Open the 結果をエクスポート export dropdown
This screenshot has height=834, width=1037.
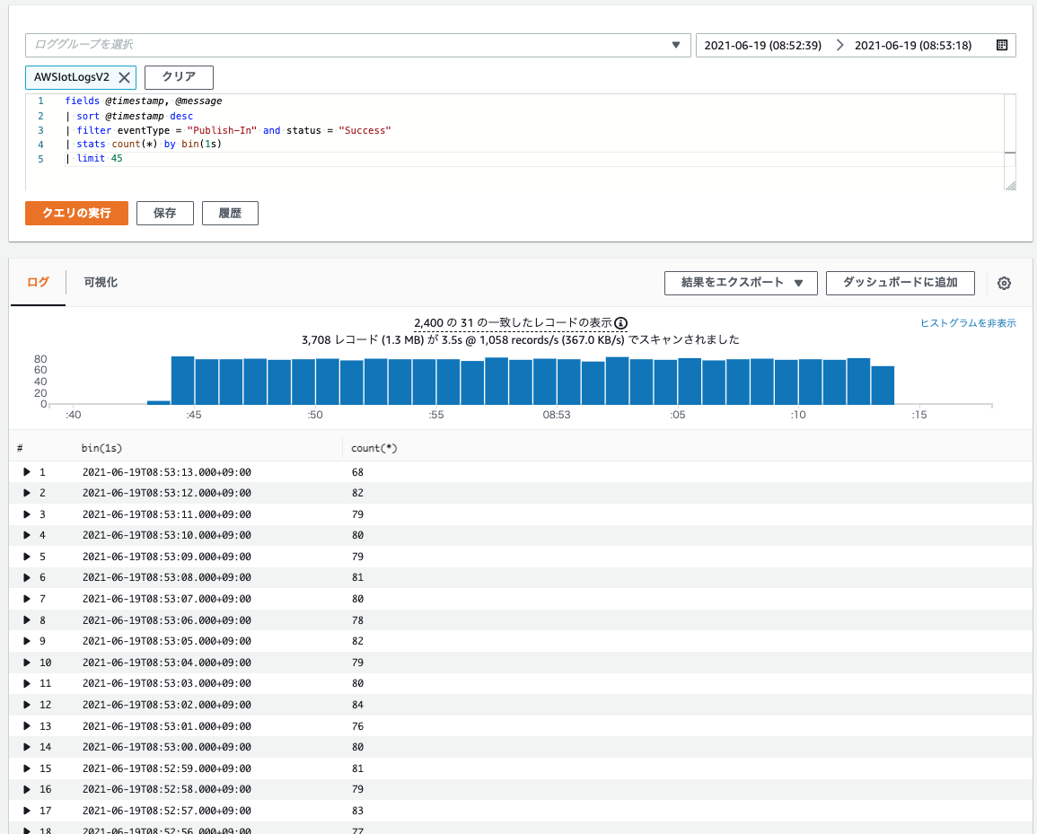pyautogui.click(x=741, y=283)
